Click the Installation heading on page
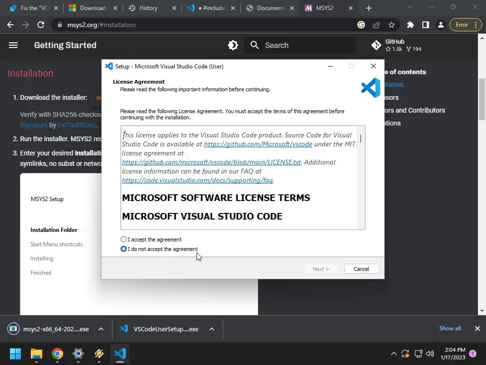The width and height of the screenshot is (486, 365). (x=30, y=73)
